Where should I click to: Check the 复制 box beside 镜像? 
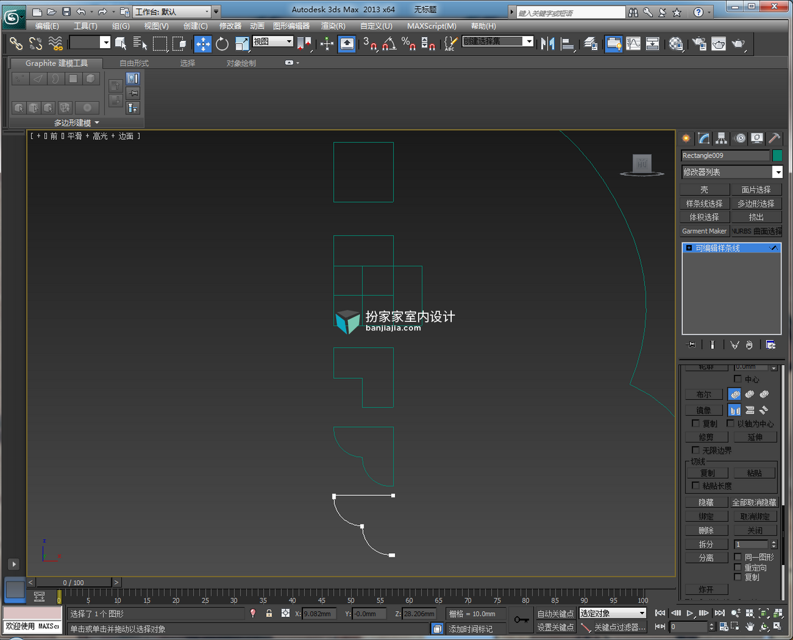pyautogui.click(x=696, y=423)
